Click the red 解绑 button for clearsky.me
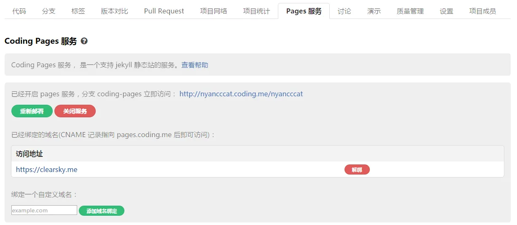This screenshot has height=225, width=517. tap(357, 169)
